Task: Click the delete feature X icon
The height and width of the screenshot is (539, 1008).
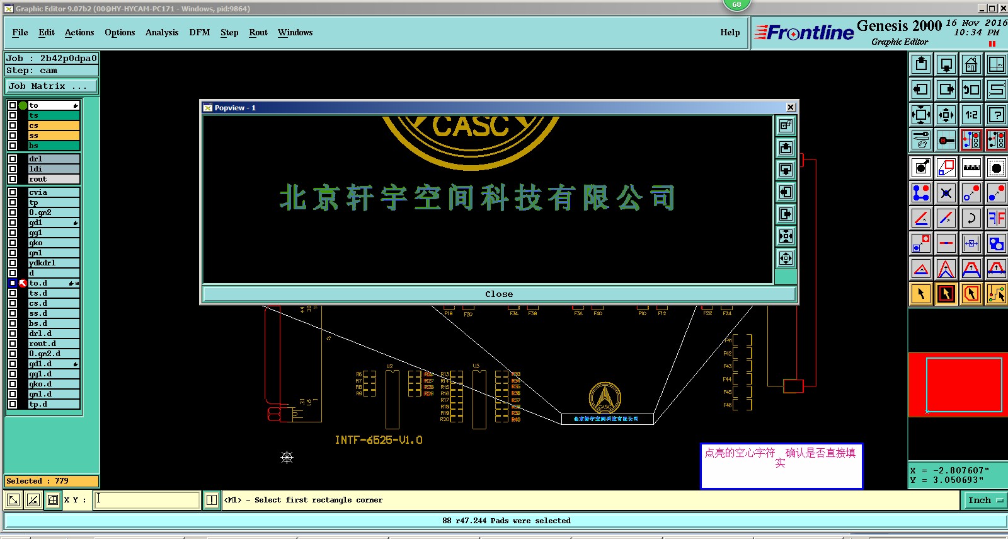Action: click(946, 193)
